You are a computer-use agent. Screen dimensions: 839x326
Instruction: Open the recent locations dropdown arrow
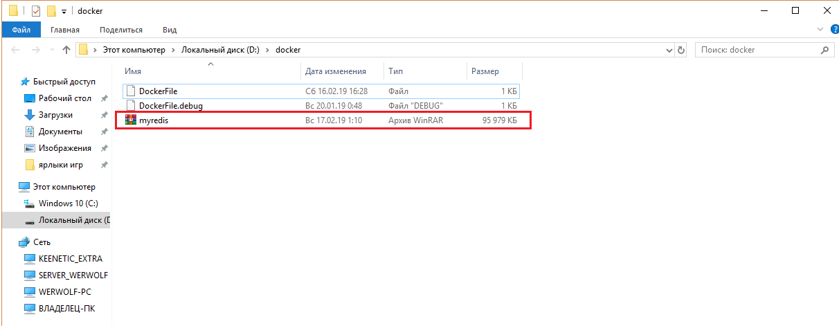(52, 50)
